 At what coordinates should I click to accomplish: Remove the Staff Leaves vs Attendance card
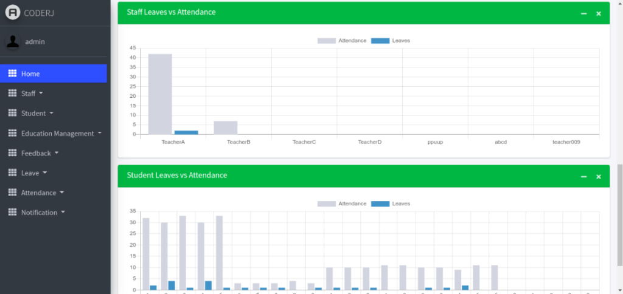point(599,13)
